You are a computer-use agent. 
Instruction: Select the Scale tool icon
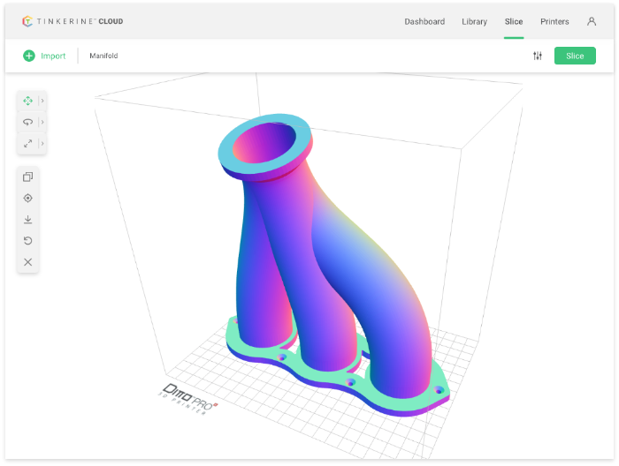(27, 143)
